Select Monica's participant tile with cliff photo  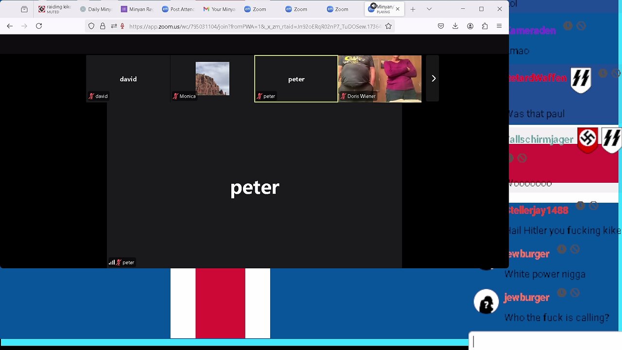[212, 79]
